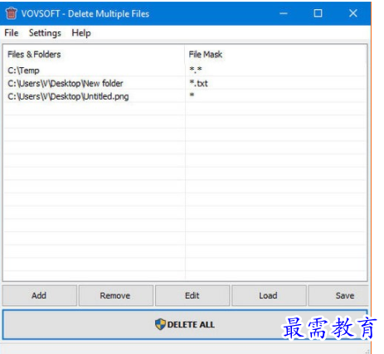This screenshot has width=384, height=354.
Task: Open the Help menu
Action: [x=81, y=33]
